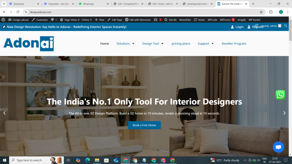Click Edit Page in admin bar
This screenshot has height=164, width=292.
pyautogui.click(x=115, y=20)
